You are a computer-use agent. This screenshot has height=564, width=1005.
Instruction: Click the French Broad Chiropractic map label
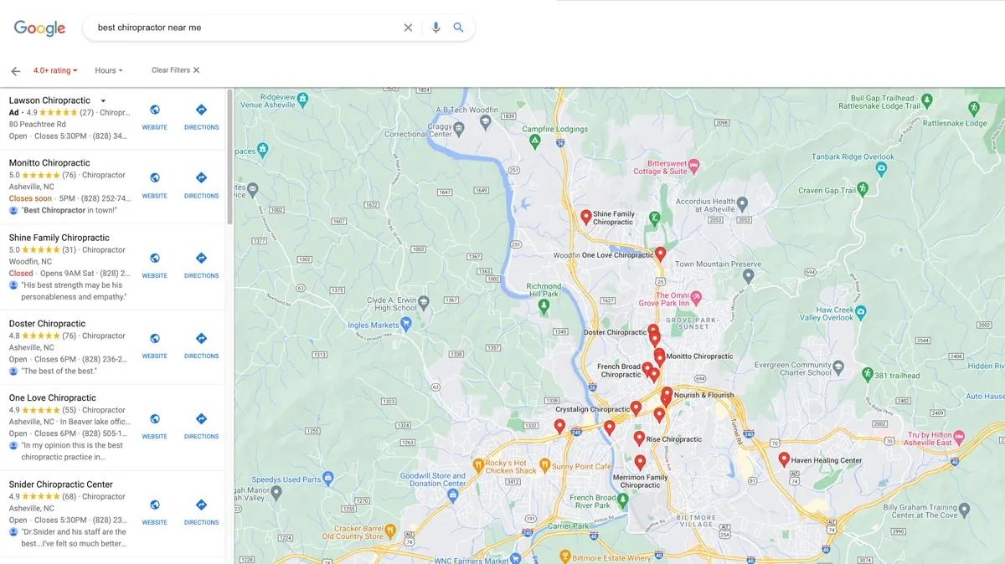(619, 371)
